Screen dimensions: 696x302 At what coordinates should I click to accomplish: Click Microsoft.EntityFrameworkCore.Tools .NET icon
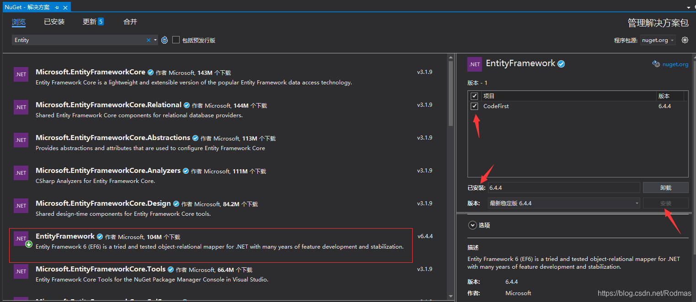click(21, 271)
